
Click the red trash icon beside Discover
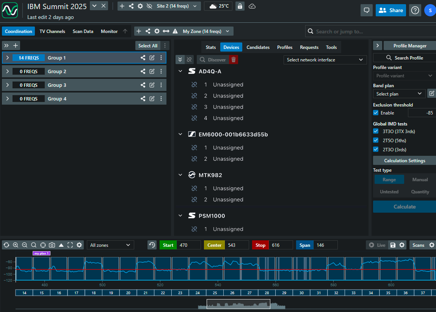(234, 60)
